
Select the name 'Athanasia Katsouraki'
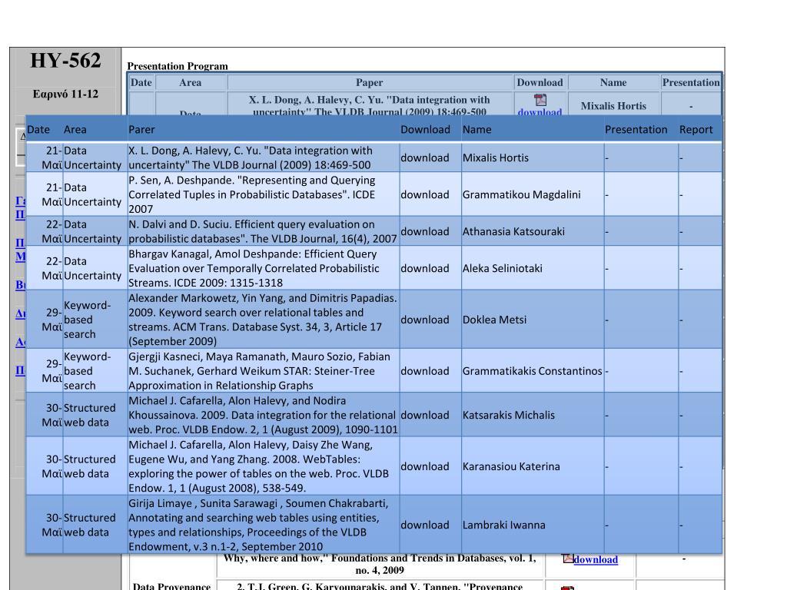[513, 231]
